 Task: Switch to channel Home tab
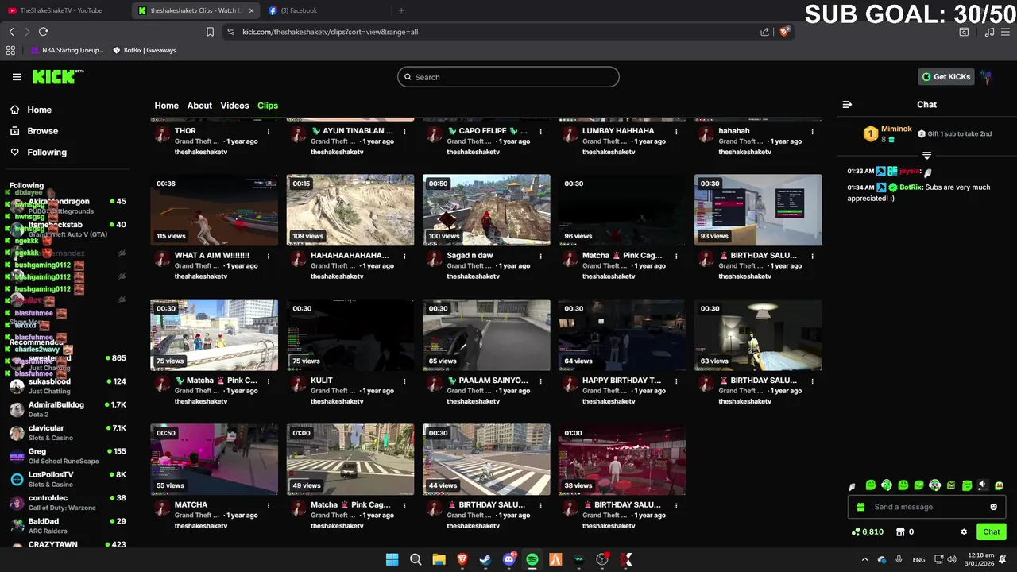click(x=166, y=106)
